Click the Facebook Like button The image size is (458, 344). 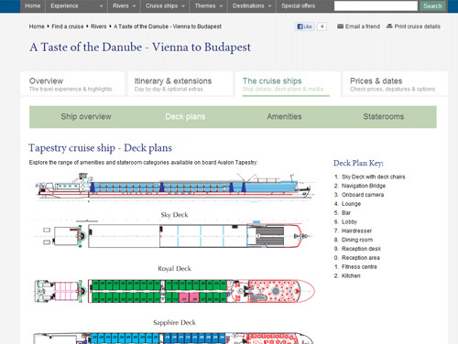point(304,27)
